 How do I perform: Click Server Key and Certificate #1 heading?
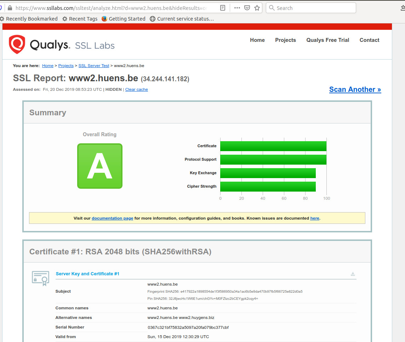(87, 274)
